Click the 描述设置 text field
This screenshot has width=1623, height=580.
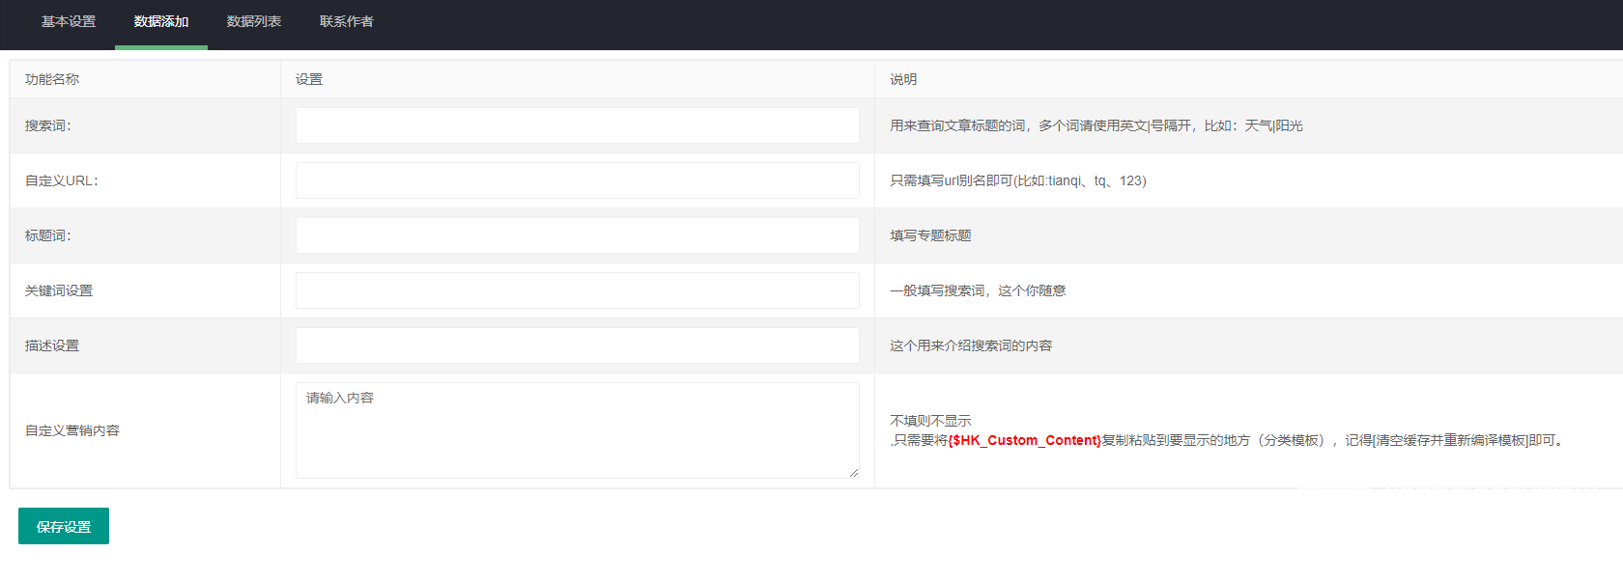(x=577, y=345)
